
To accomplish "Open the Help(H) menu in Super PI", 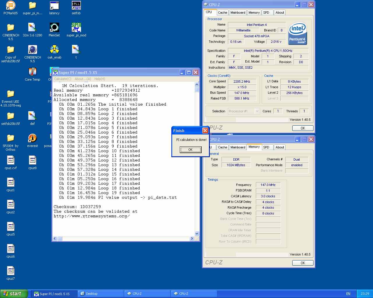I will pos(100,79).
